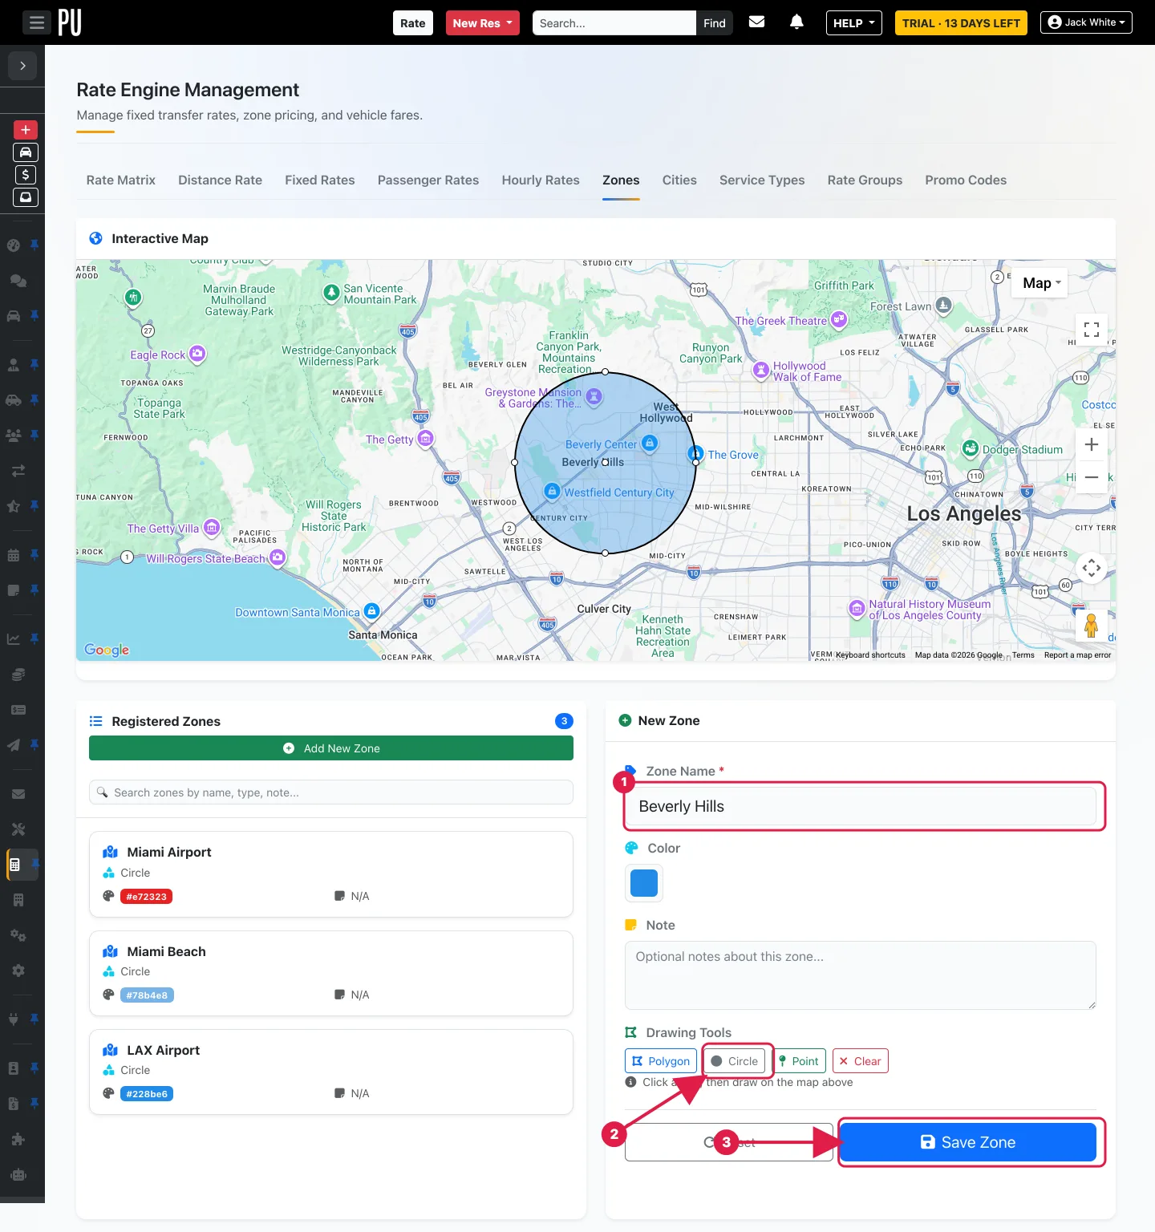Toggle the pin next to plug icon
1155x1232 pixels.
[34, 1018]
